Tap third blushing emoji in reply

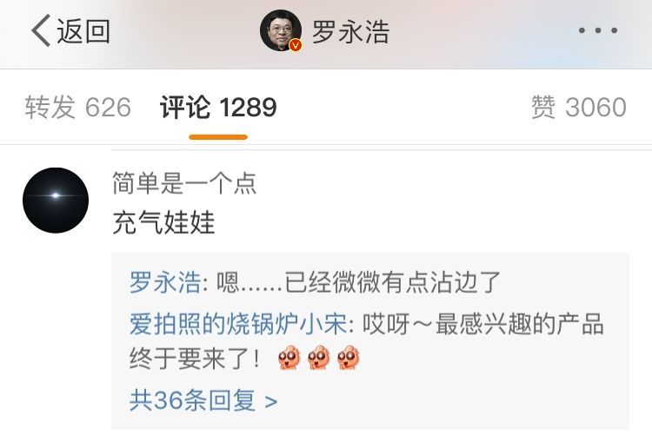tap(348, 358)
